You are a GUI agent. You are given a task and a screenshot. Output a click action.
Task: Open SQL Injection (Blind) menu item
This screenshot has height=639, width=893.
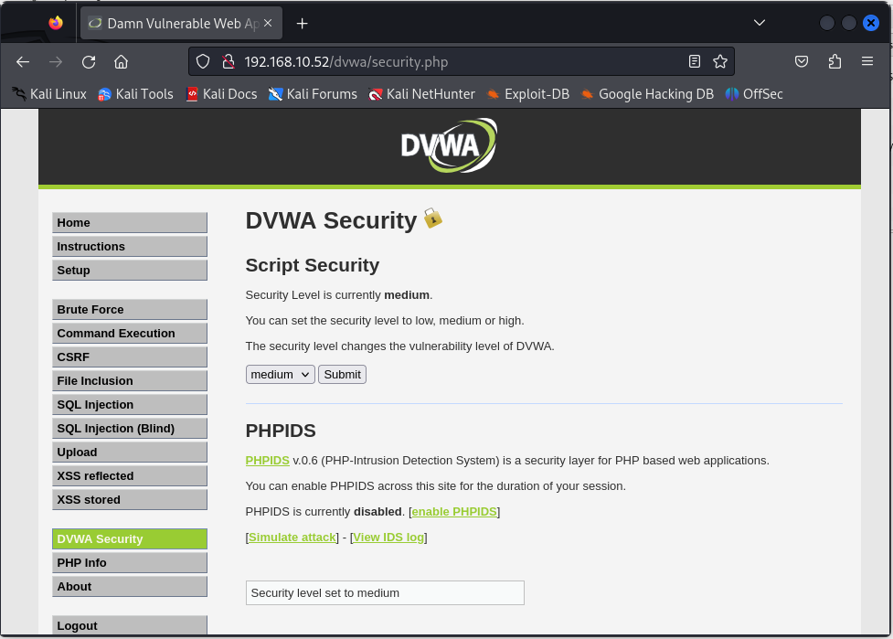[x=130, y=429]
